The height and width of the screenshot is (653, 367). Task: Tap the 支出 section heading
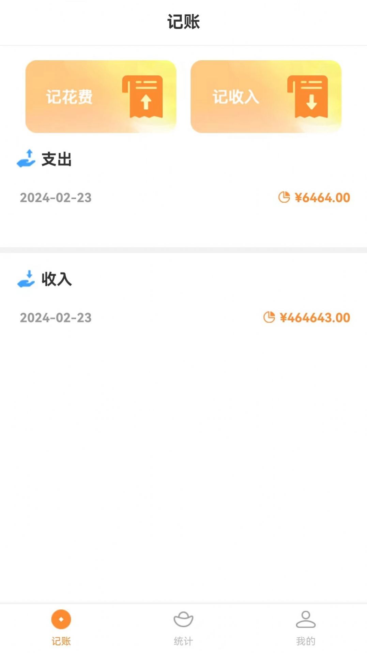point(57,159)
